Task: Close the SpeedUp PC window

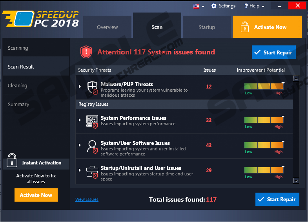Action: (298, 5)
